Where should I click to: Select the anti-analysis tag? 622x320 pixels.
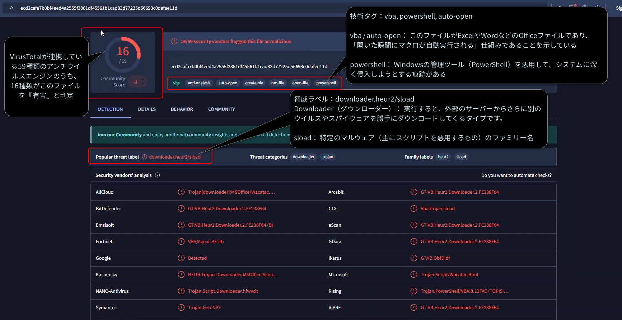click(199, 83)
